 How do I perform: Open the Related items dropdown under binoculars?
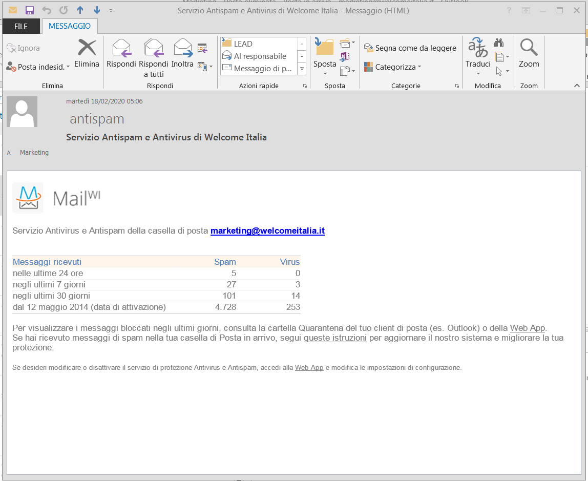pos(502,57)
